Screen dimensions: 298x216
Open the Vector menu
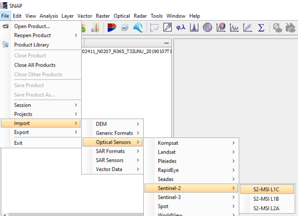[x=84, y=16]
